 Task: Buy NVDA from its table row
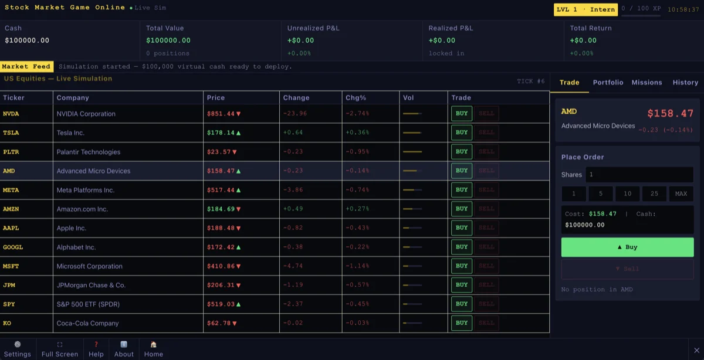tap(462, 114)
